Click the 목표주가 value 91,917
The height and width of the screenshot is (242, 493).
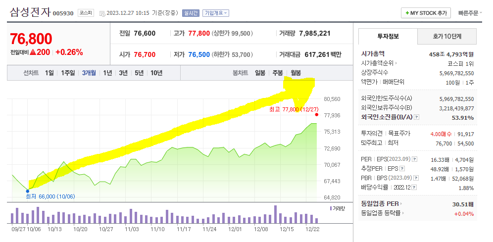(x=466, y=134)
